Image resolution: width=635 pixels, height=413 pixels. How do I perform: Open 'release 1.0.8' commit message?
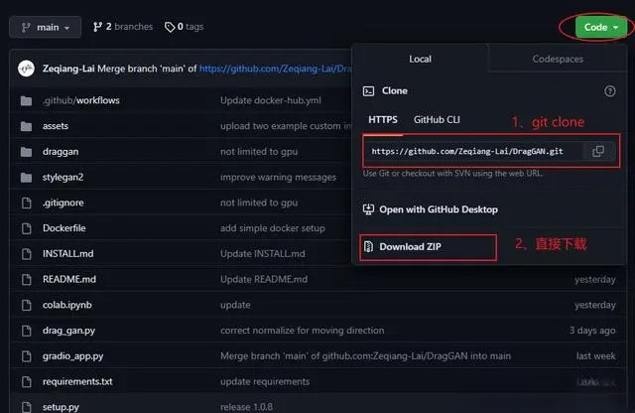[246, 407]
